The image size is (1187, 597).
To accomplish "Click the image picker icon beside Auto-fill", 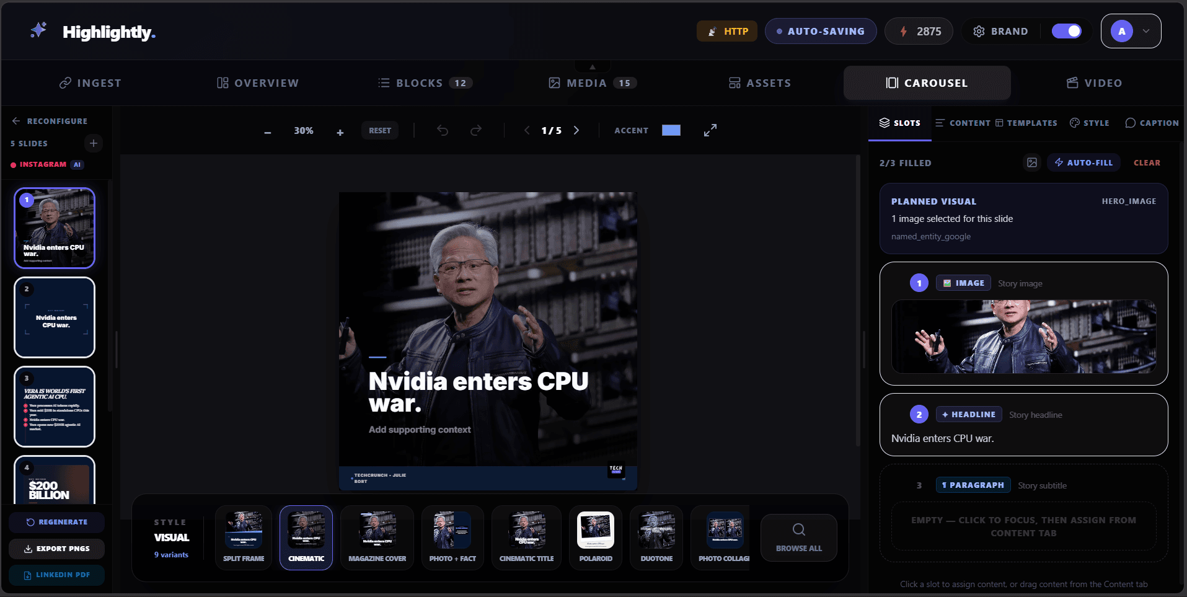I will pos(1032,162).
